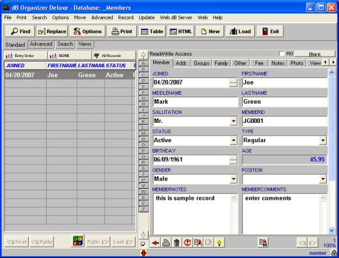This screenshot has height=258, width=339.
Task: Click the padlock icon in status bar
Action: click(335, 253)
